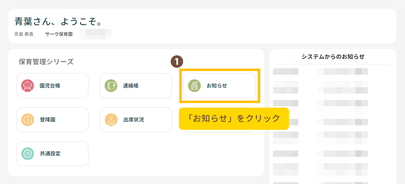Click the 保育管理シリーズ section heading
The width and height of the screenshot is (405, 184).
click(x=46, y=62)
